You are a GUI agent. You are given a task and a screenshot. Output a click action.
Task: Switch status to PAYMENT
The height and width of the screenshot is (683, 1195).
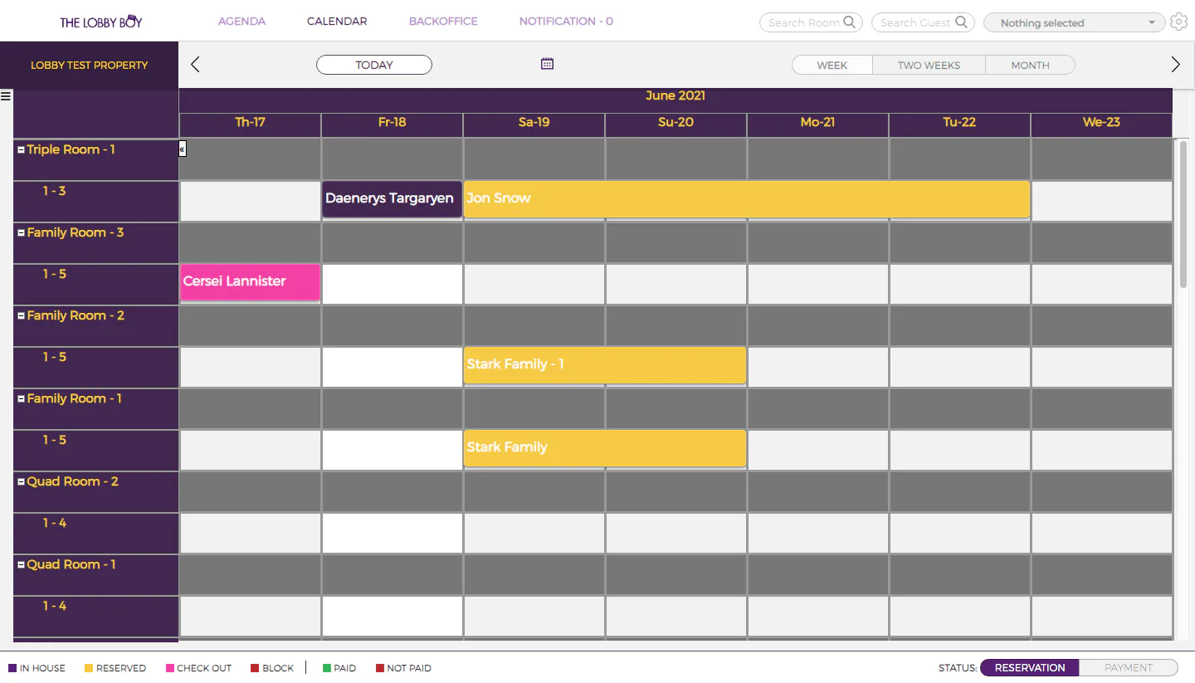pyautogui.click(x=1128, y=668)
